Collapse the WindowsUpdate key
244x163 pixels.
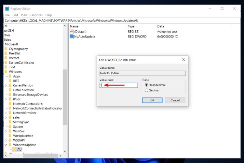point(6,145)
